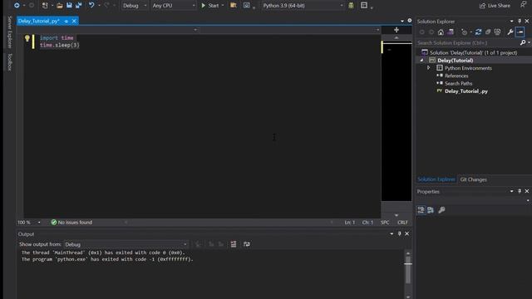Open the Show output from Debug dropdown
The width and height of the screenshot is (532, 299).
[126, 244]
